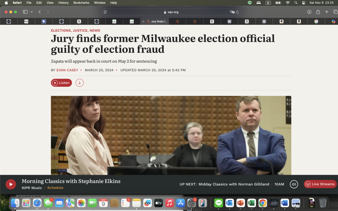Show the tab overview grid
Viewport: 338px width, 211px height.
pyautogui.click(x=335, y=12)
